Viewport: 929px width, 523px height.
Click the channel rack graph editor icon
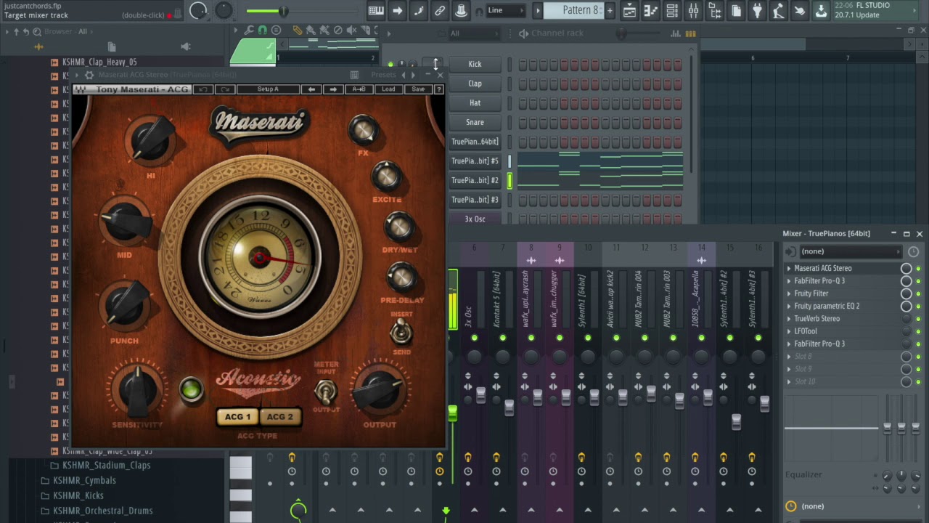[x=676, y=33]
